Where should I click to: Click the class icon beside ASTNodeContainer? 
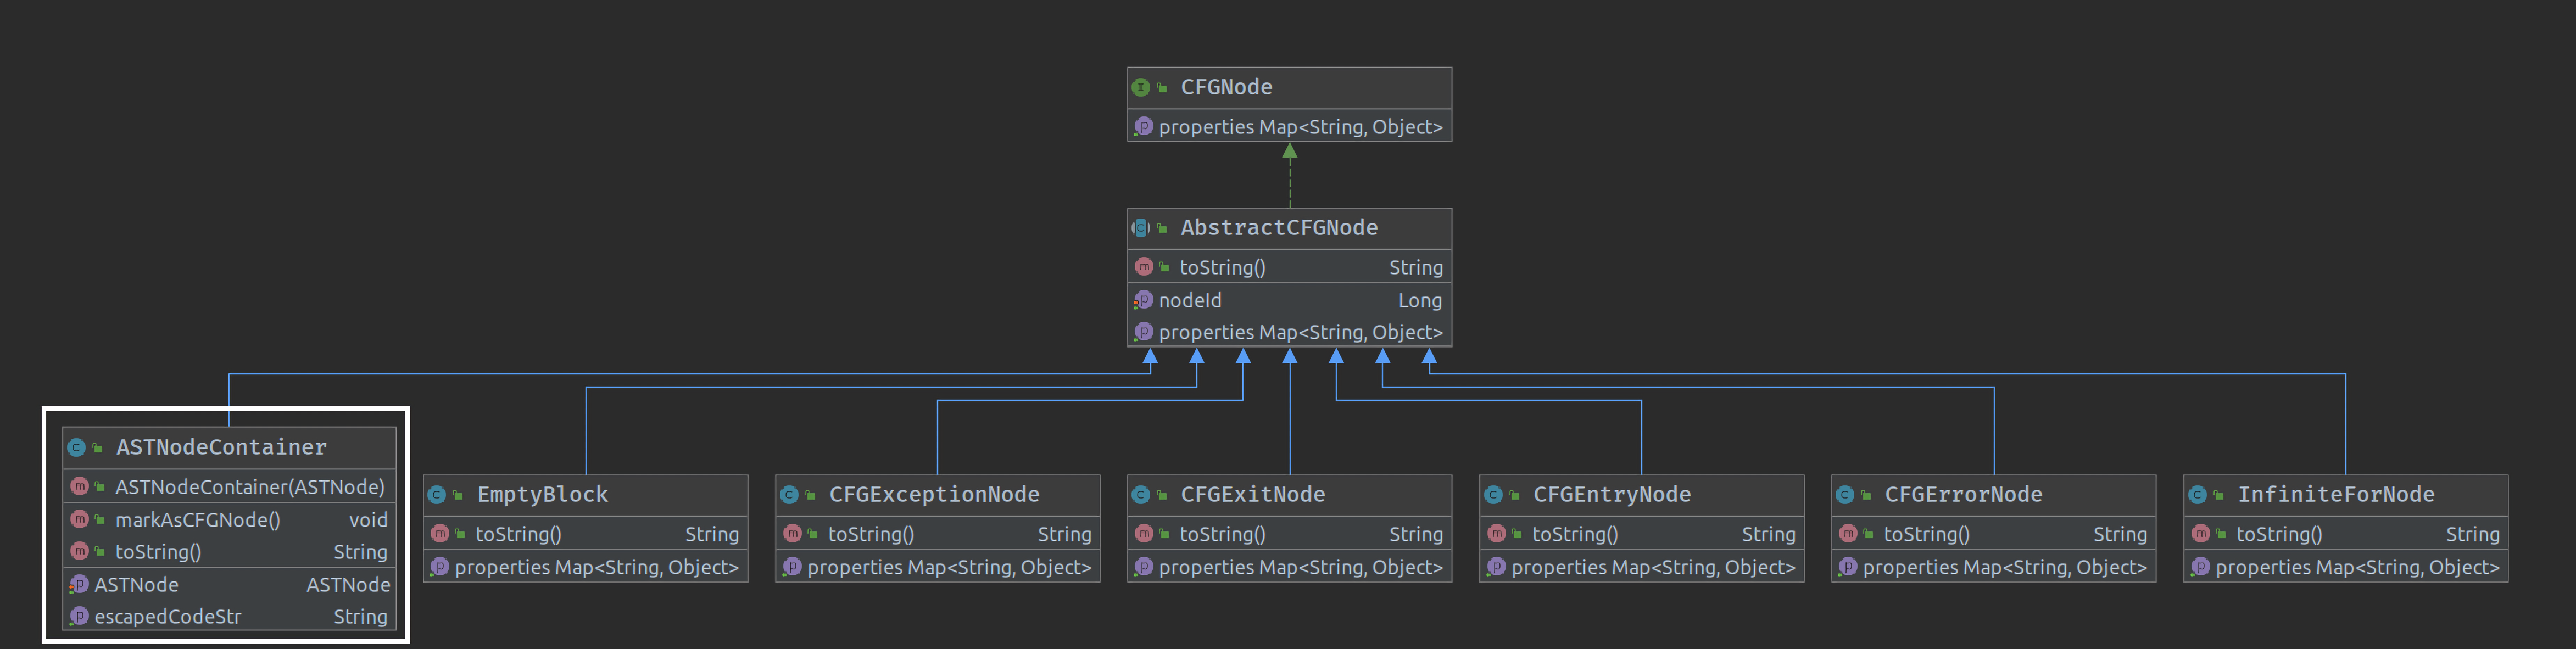76,448
